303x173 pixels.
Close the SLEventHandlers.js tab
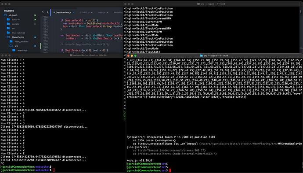pyautogui.click(x=73, y=13)
